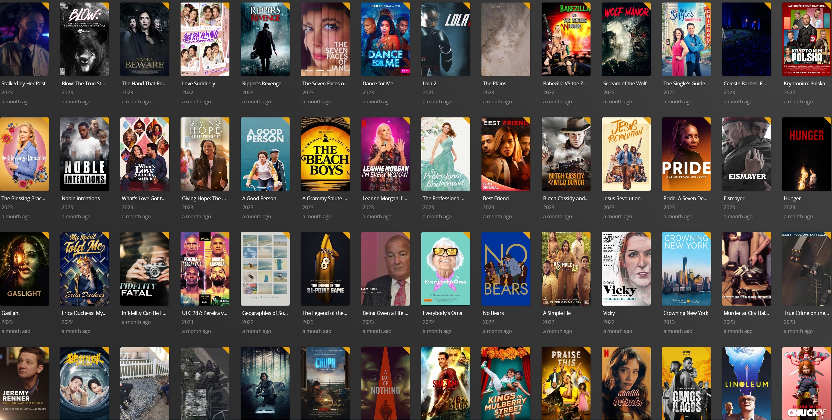832x420 pixels.
Task: Open the Noble Intentions poster
Action: [x=85, y=154]
